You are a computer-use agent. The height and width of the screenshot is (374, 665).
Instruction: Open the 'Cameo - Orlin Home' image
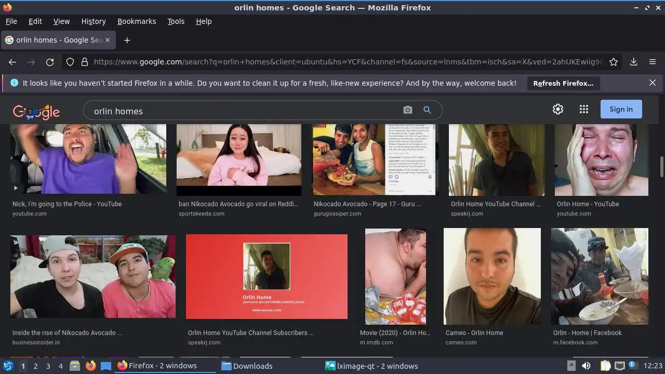tap(492, 276)
